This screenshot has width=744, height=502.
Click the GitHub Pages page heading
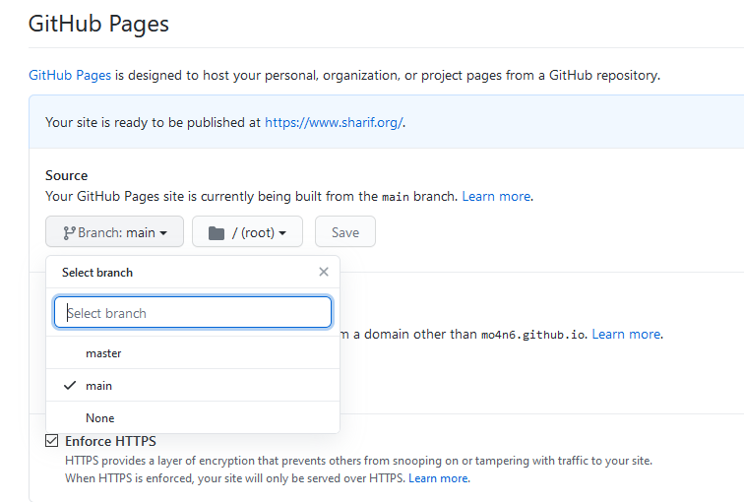[x=98, y=25]
